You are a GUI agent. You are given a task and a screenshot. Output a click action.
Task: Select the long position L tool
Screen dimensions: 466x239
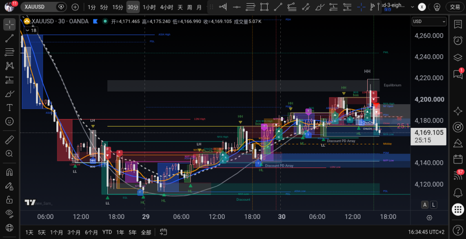click(334, 7)
